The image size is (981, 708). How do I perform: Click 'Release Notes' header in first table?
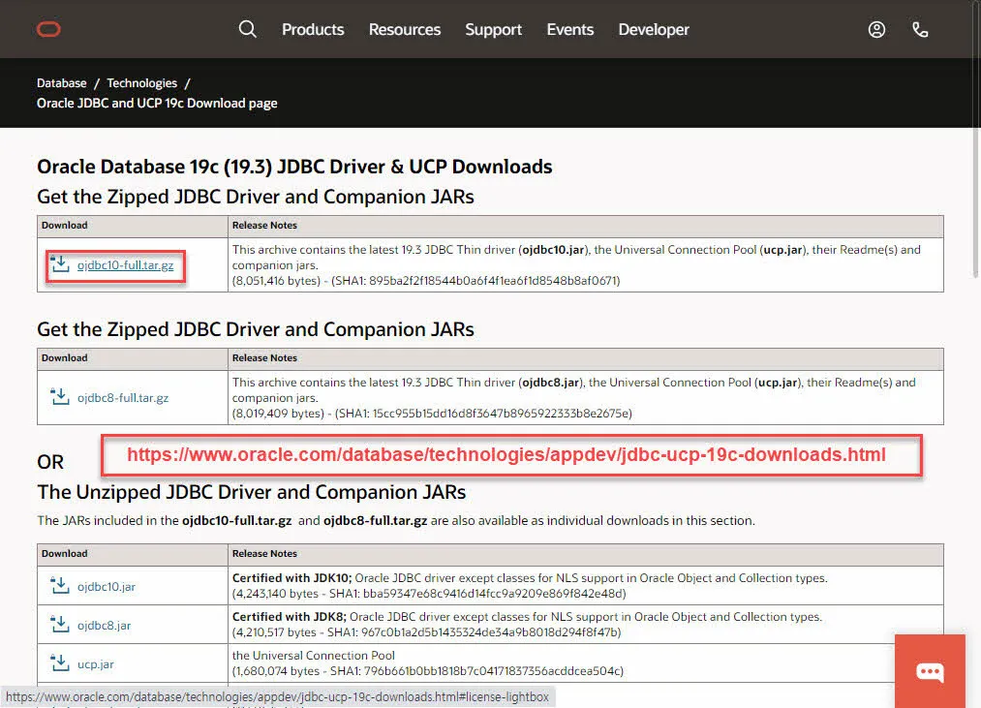(x=264, y=226)
